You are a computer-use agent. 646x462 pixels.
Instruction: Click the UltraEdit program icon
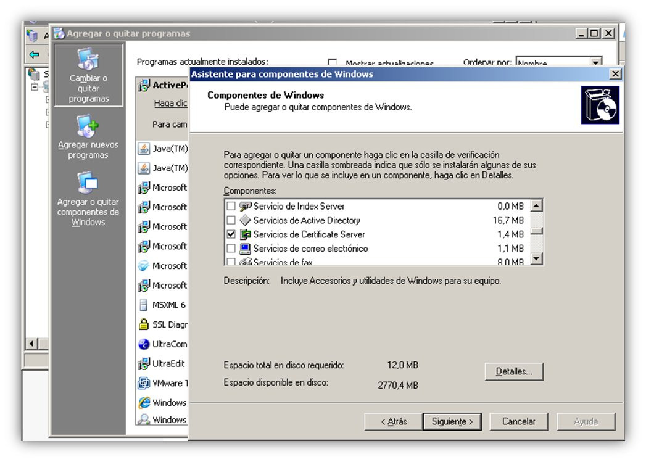[x=144, y=363]
